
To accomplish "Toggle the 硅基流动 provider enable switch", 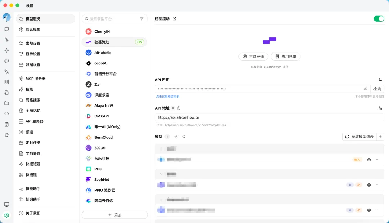I will tap(379, 19).
